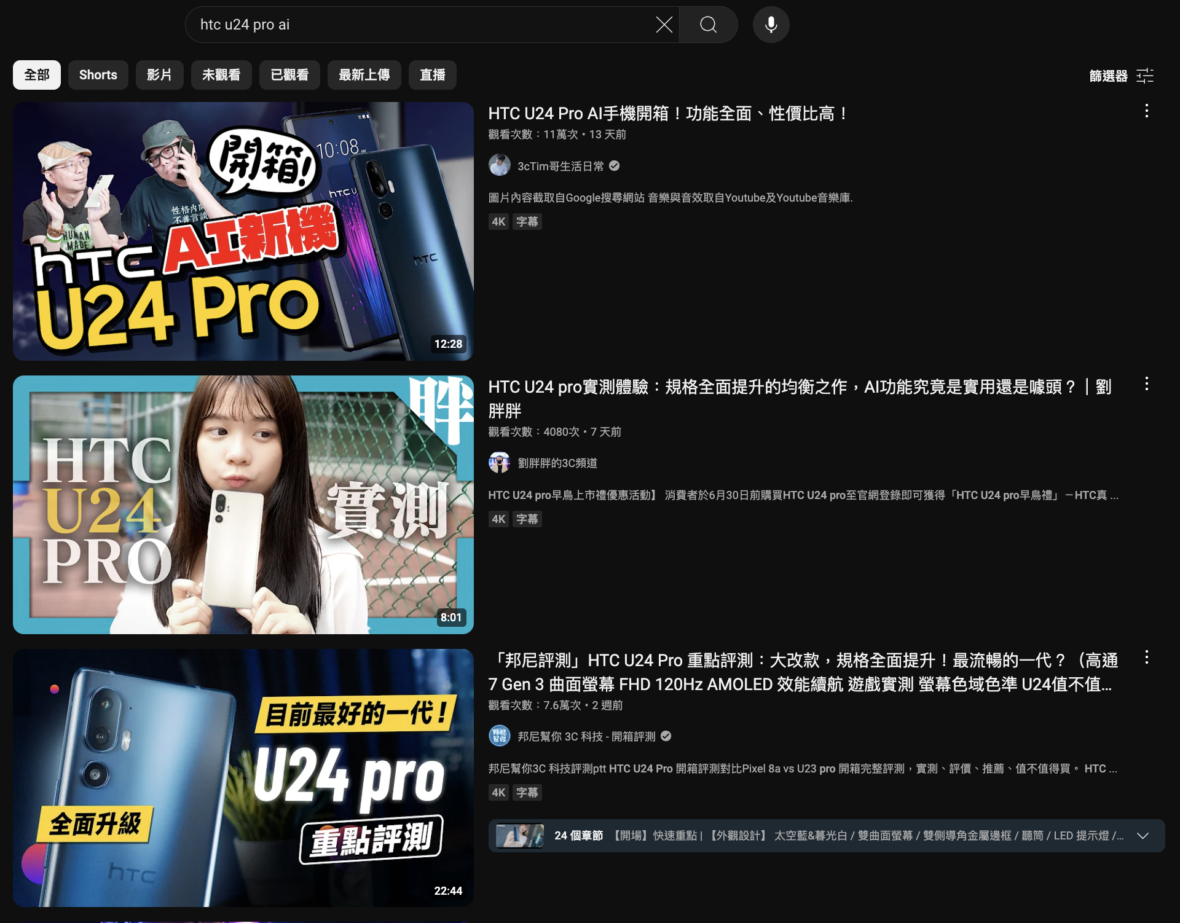Screen dimensions: 1180x923
Task: Click the HTC U24 PRO 實測 thumbnail
Action: [243, 505]
